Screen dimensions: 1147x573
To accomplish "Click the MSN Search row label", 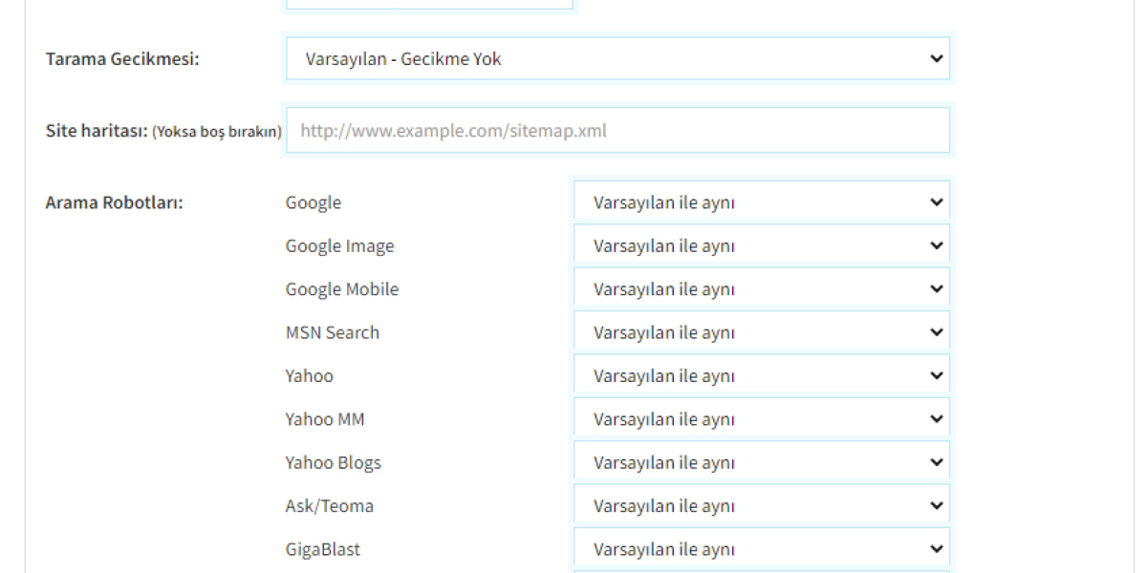I will [333, 332].
